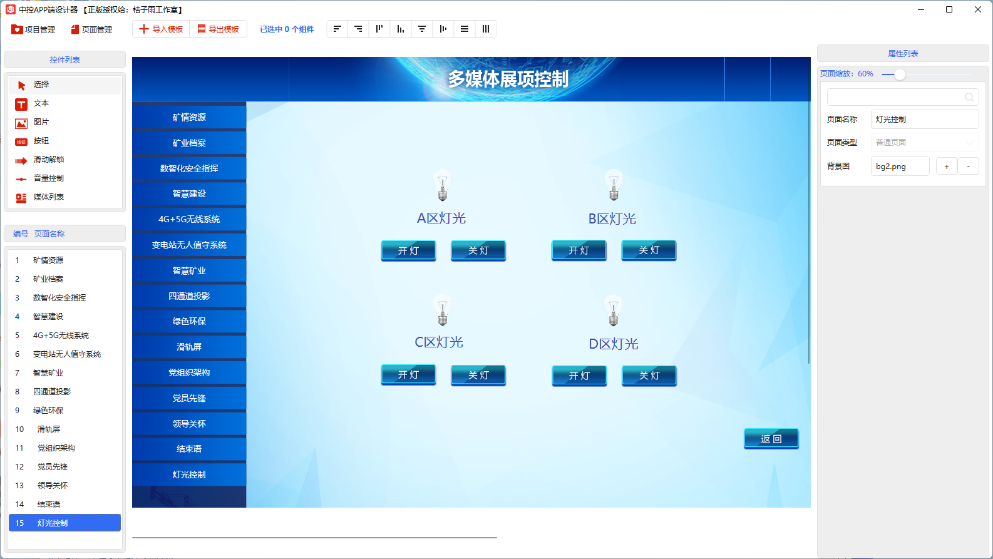Screen dimensions: 993x559
Task: Select page 1 矿情资源 in page list
Action: tap(64, 260)
